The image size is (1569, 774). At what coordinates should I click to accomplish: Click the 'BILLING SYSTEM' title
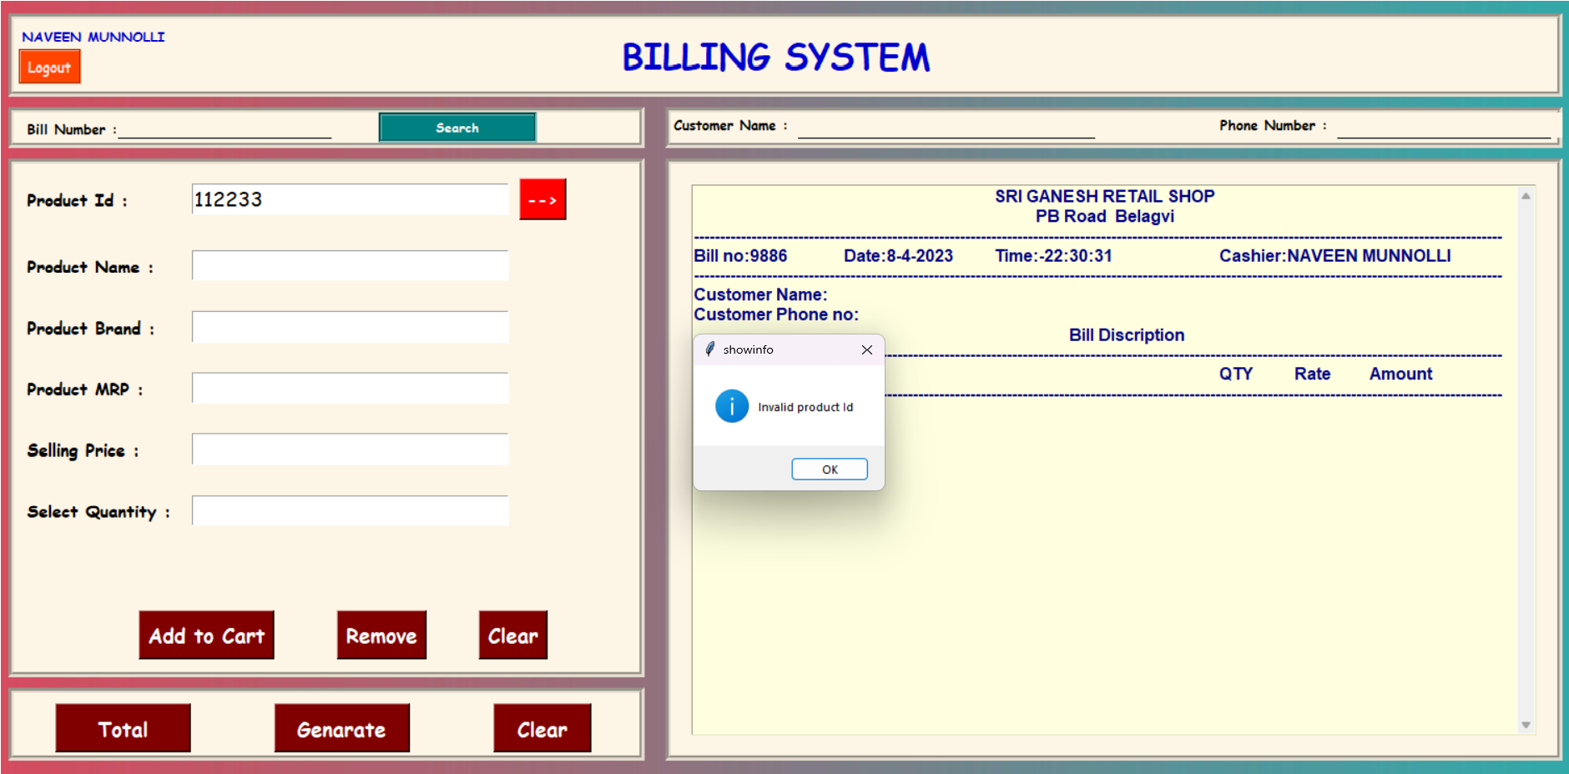[x=776, y=57]
